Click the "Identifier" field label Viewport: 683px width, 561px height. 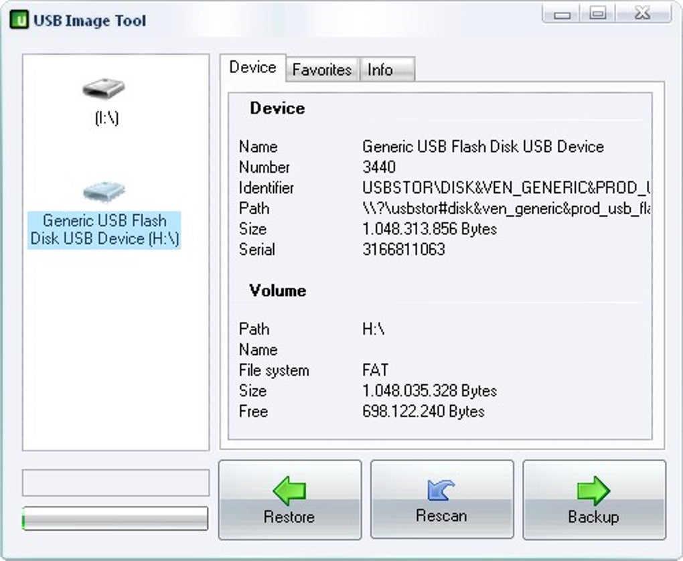point(267,187)
